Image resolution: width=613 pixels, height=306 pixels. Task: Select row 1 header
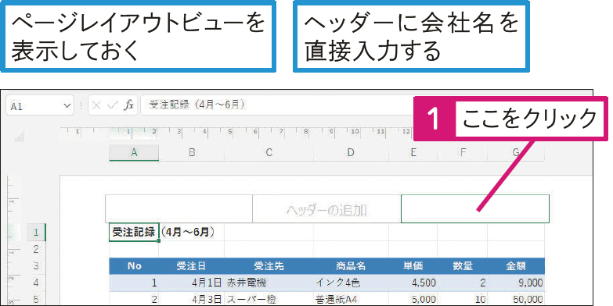pyautogui.click(x=36, y=233)
